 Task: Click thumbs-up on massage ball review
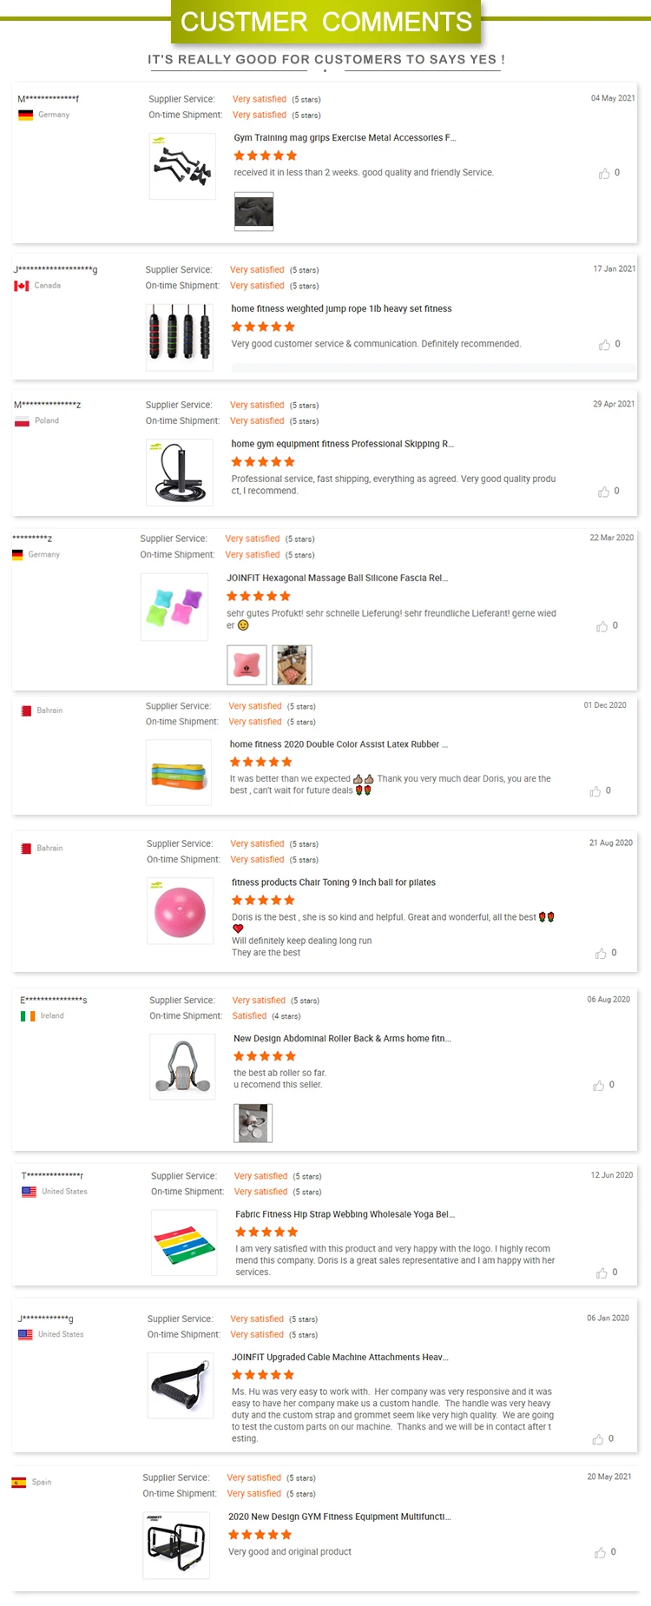(x=602, y=626)
